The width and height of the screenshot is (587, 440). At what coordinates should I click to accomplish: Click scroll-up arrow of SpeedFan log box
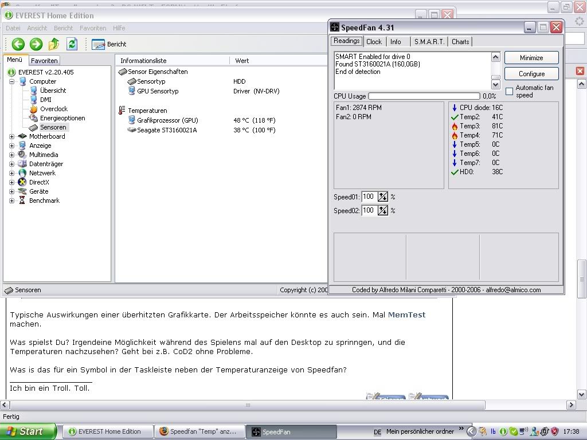(496, 57)
